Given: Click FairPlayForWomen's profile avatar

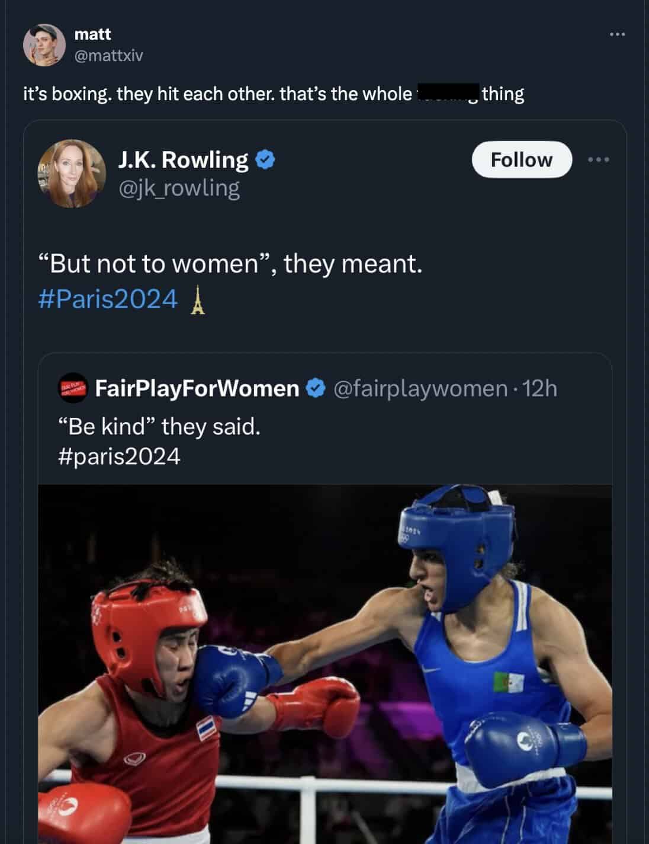Looking at the screenshot, I should click(x=72, y=389).
